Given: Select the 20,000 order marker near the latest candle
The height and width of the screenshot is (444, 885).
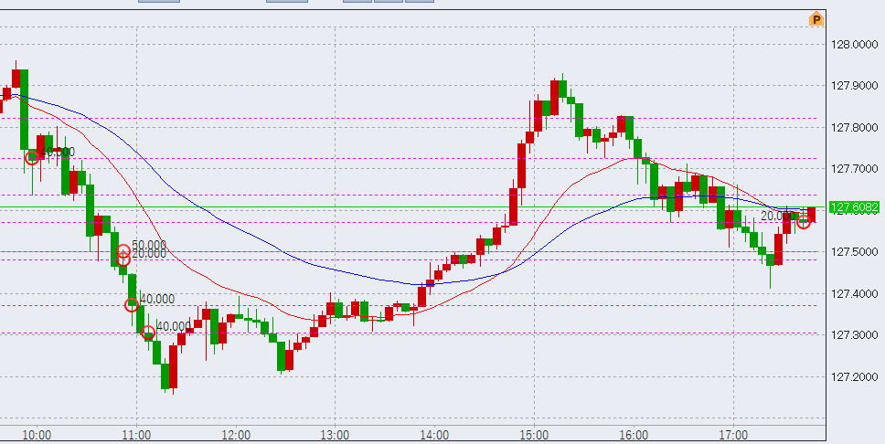Looking at the screenshot, I should [x=803, y=221].
